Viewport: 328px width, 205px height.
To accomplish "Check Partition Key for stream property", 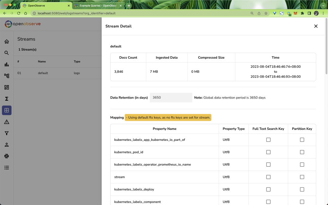I will (302, 177).
